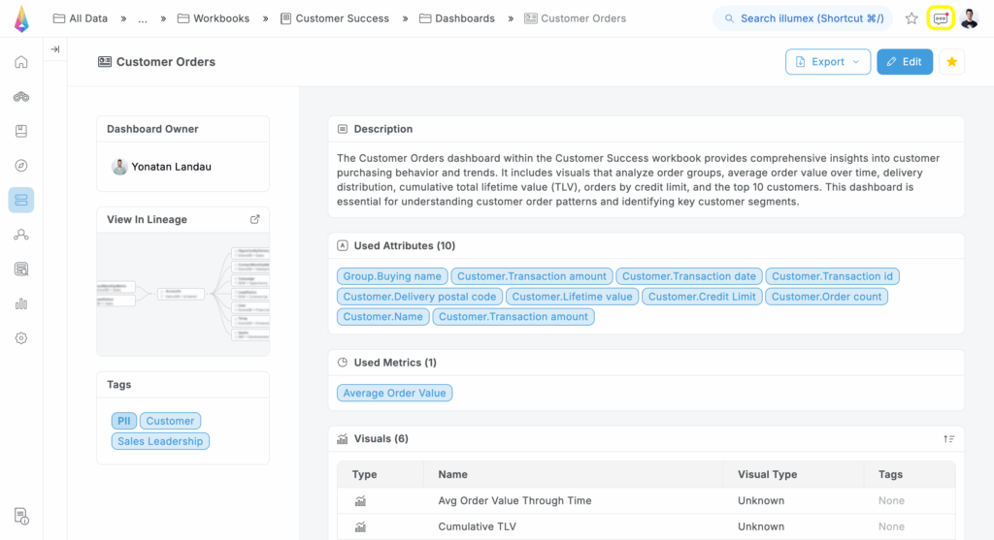994x540 pixels.
Task: Click the chat icon highlighted in top bar
Action: pyautogui.click(x=940, y=18)
